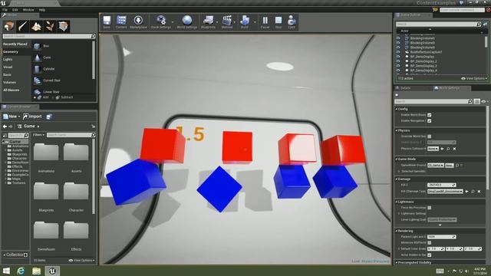Open the Edit menu

15,10
